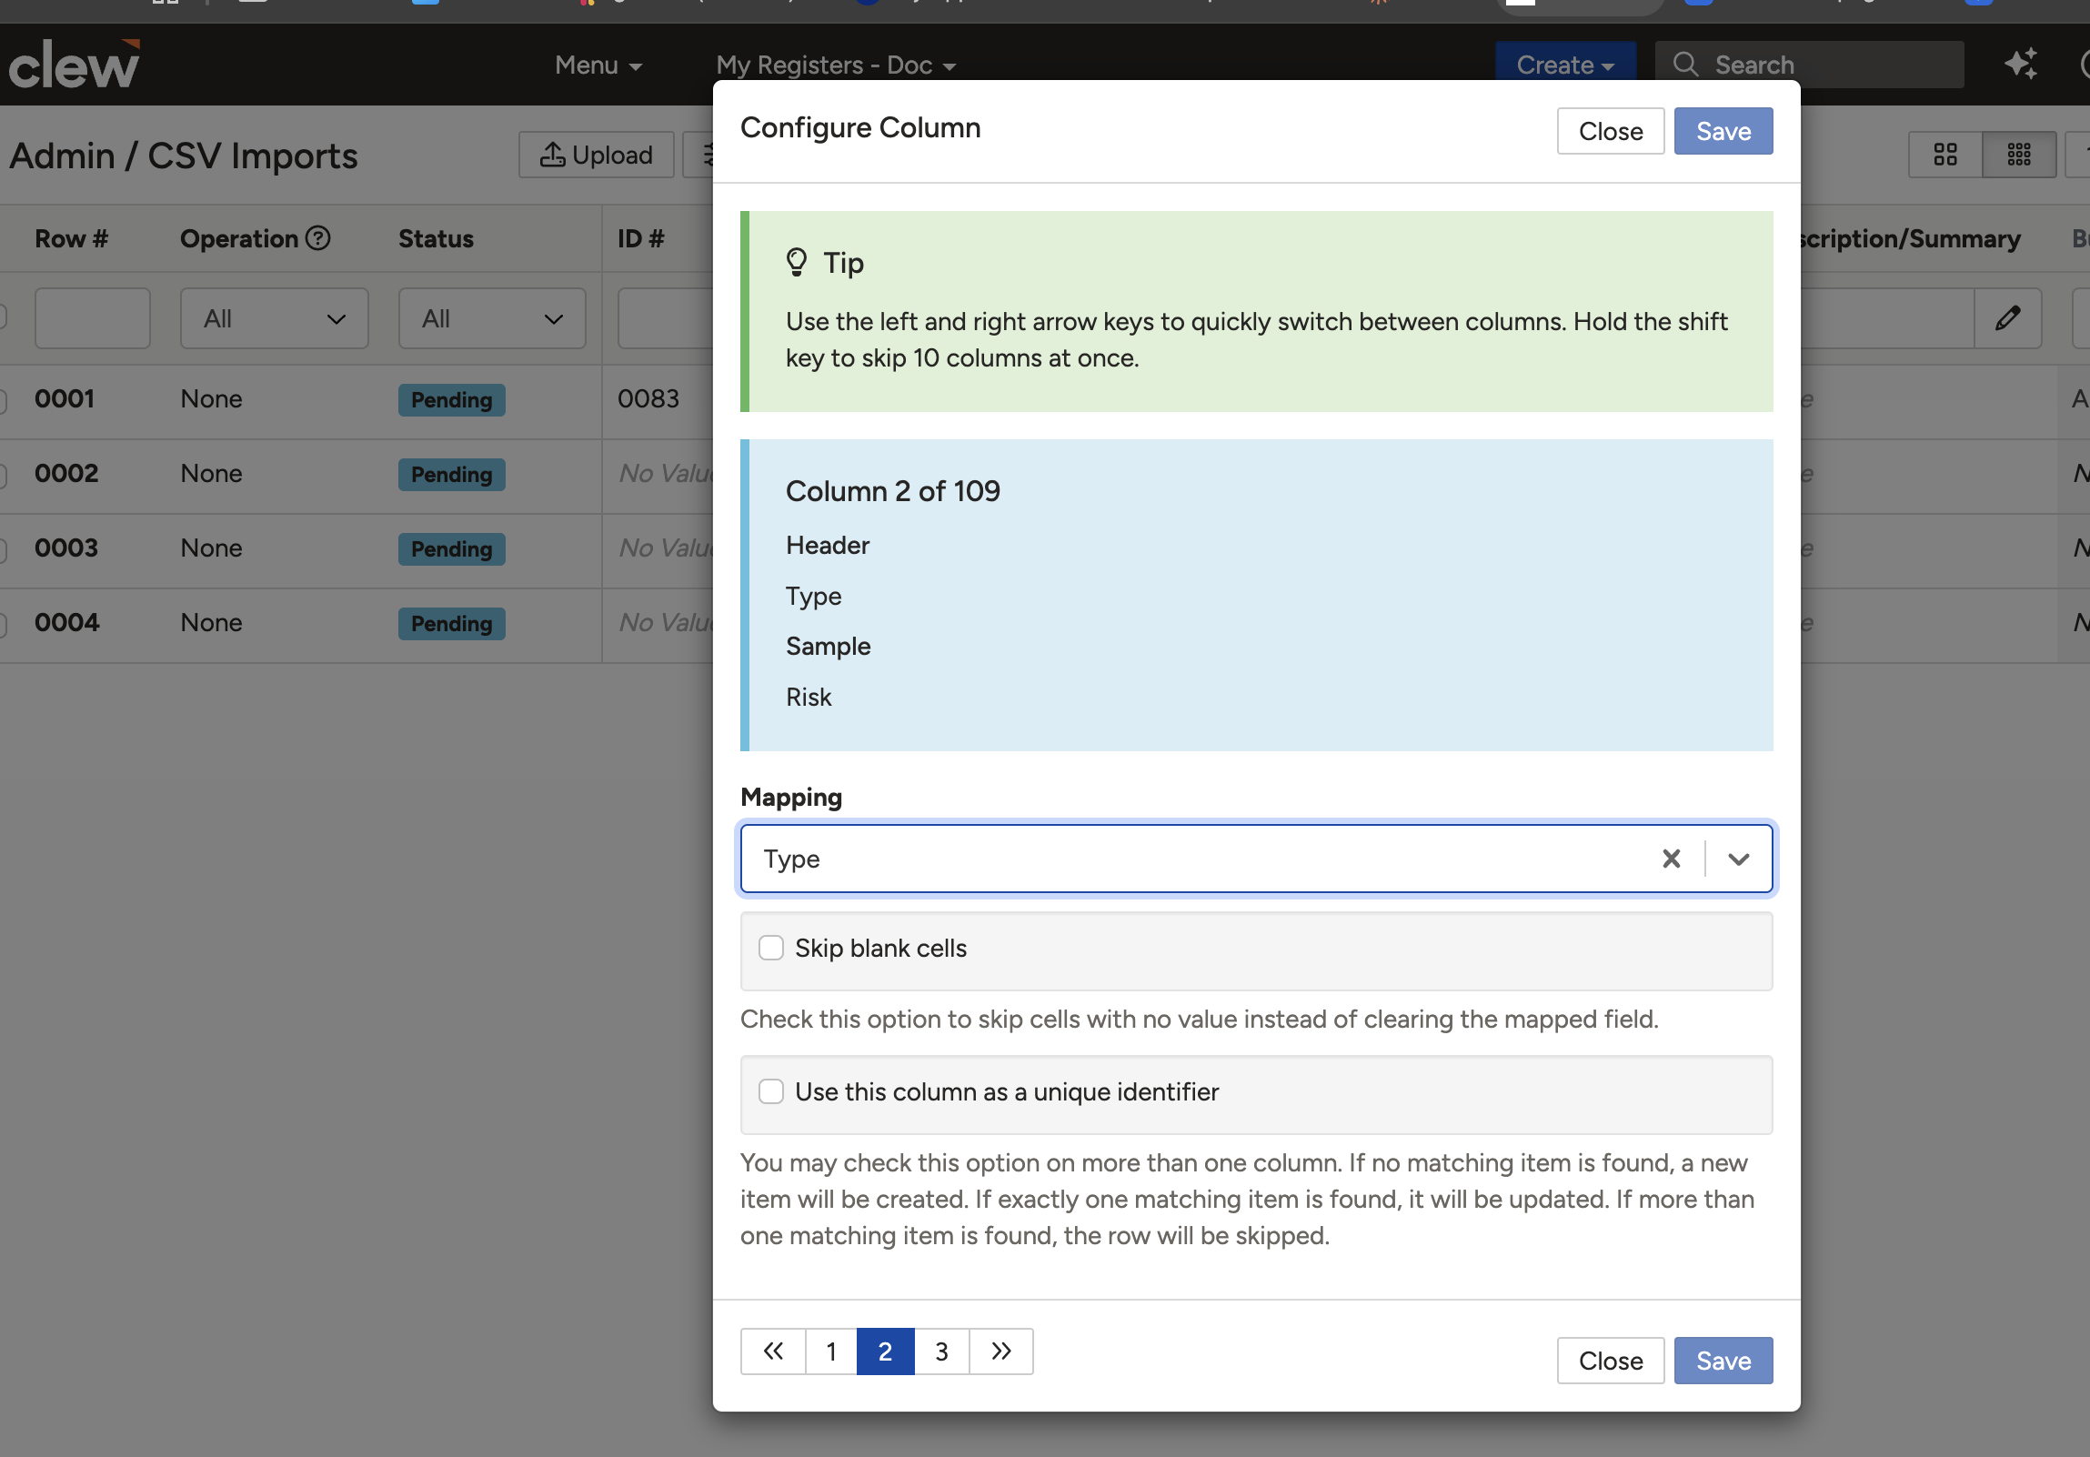Click Pending status badge in row 0001
2090x1457 pixels.
point(451,399)
